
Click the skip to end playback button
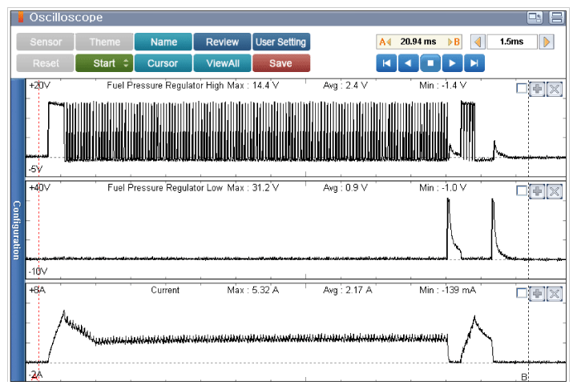(x=474, y=63)
